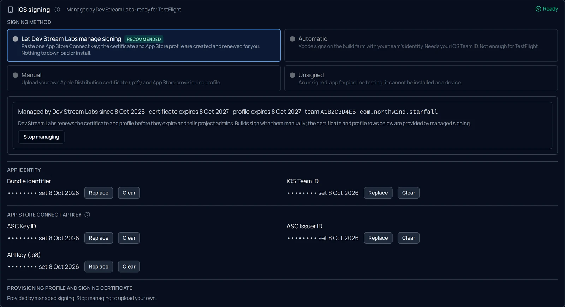Click the API Key (.p8) label

tap(24, 255)
